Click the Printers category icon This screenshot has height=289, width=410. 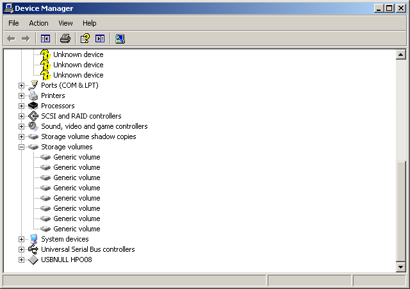[x=33, y=95]
